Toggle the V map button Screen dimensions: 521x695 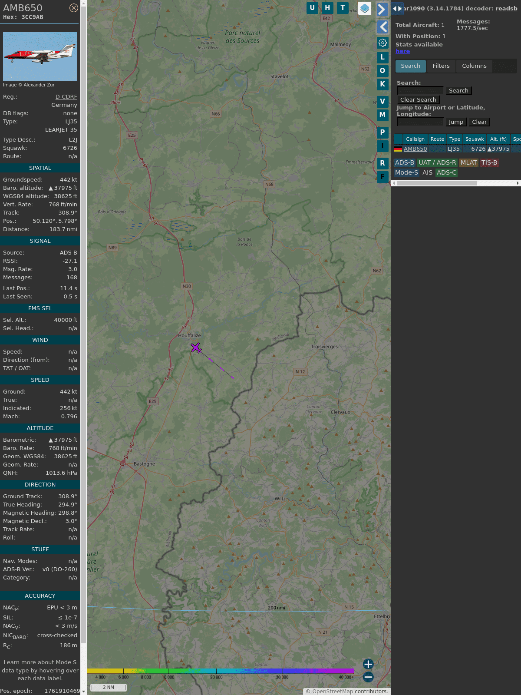pos(383,102)
